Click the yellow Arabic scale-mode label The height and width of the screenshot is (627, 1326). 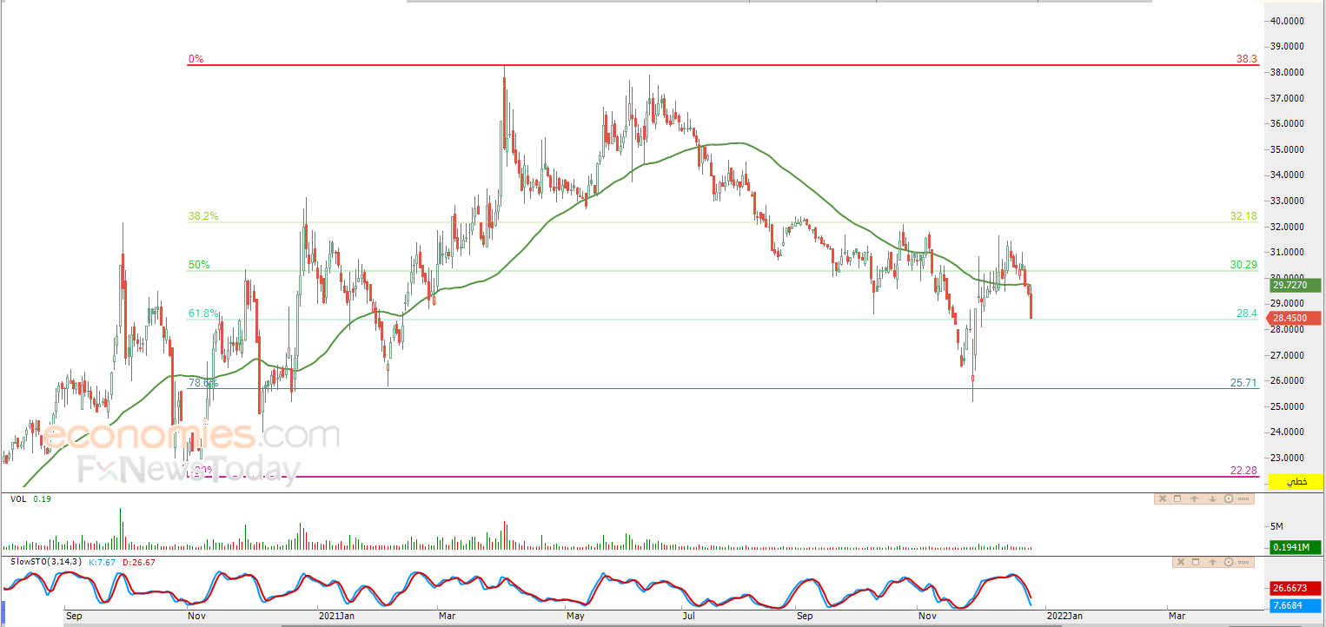pos(1296,481)
